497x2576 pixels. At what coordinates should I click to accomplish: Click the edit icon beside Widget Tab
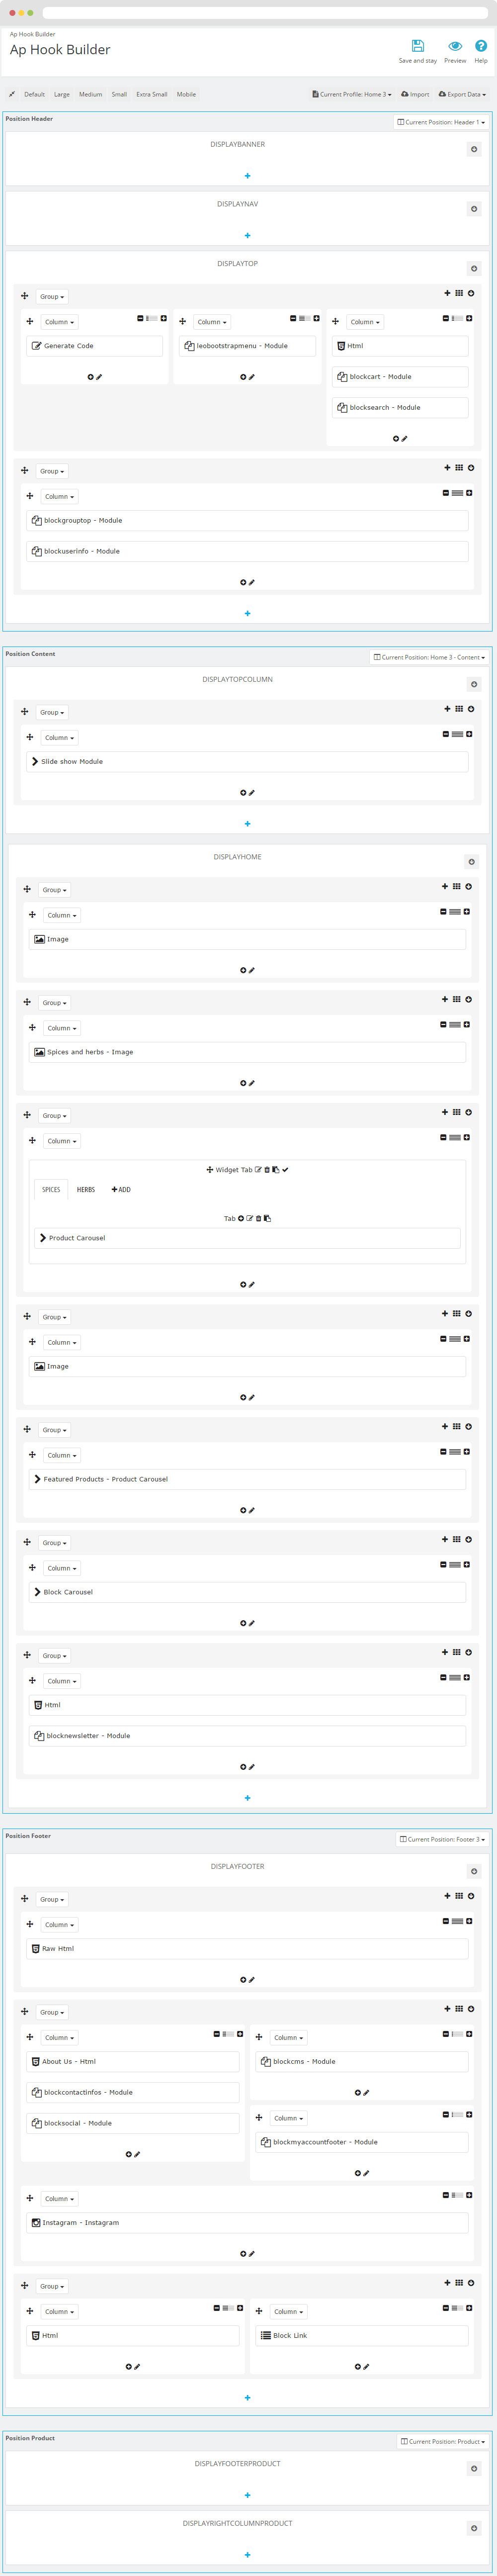click(x=258, y=1169)
